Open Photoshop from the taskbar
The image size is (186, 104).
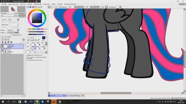click(x=31, y=102)
